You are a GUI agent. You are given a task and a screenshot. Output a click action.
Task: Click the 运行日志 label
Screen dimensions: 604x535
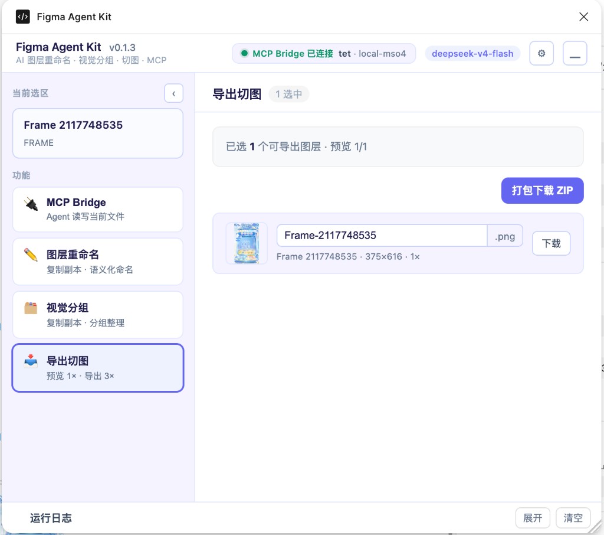point(51,518)
